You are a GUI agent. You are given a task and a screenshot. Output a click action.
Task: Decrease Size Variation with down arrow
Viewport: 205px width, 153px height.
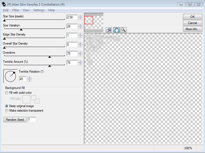point(80,28)
